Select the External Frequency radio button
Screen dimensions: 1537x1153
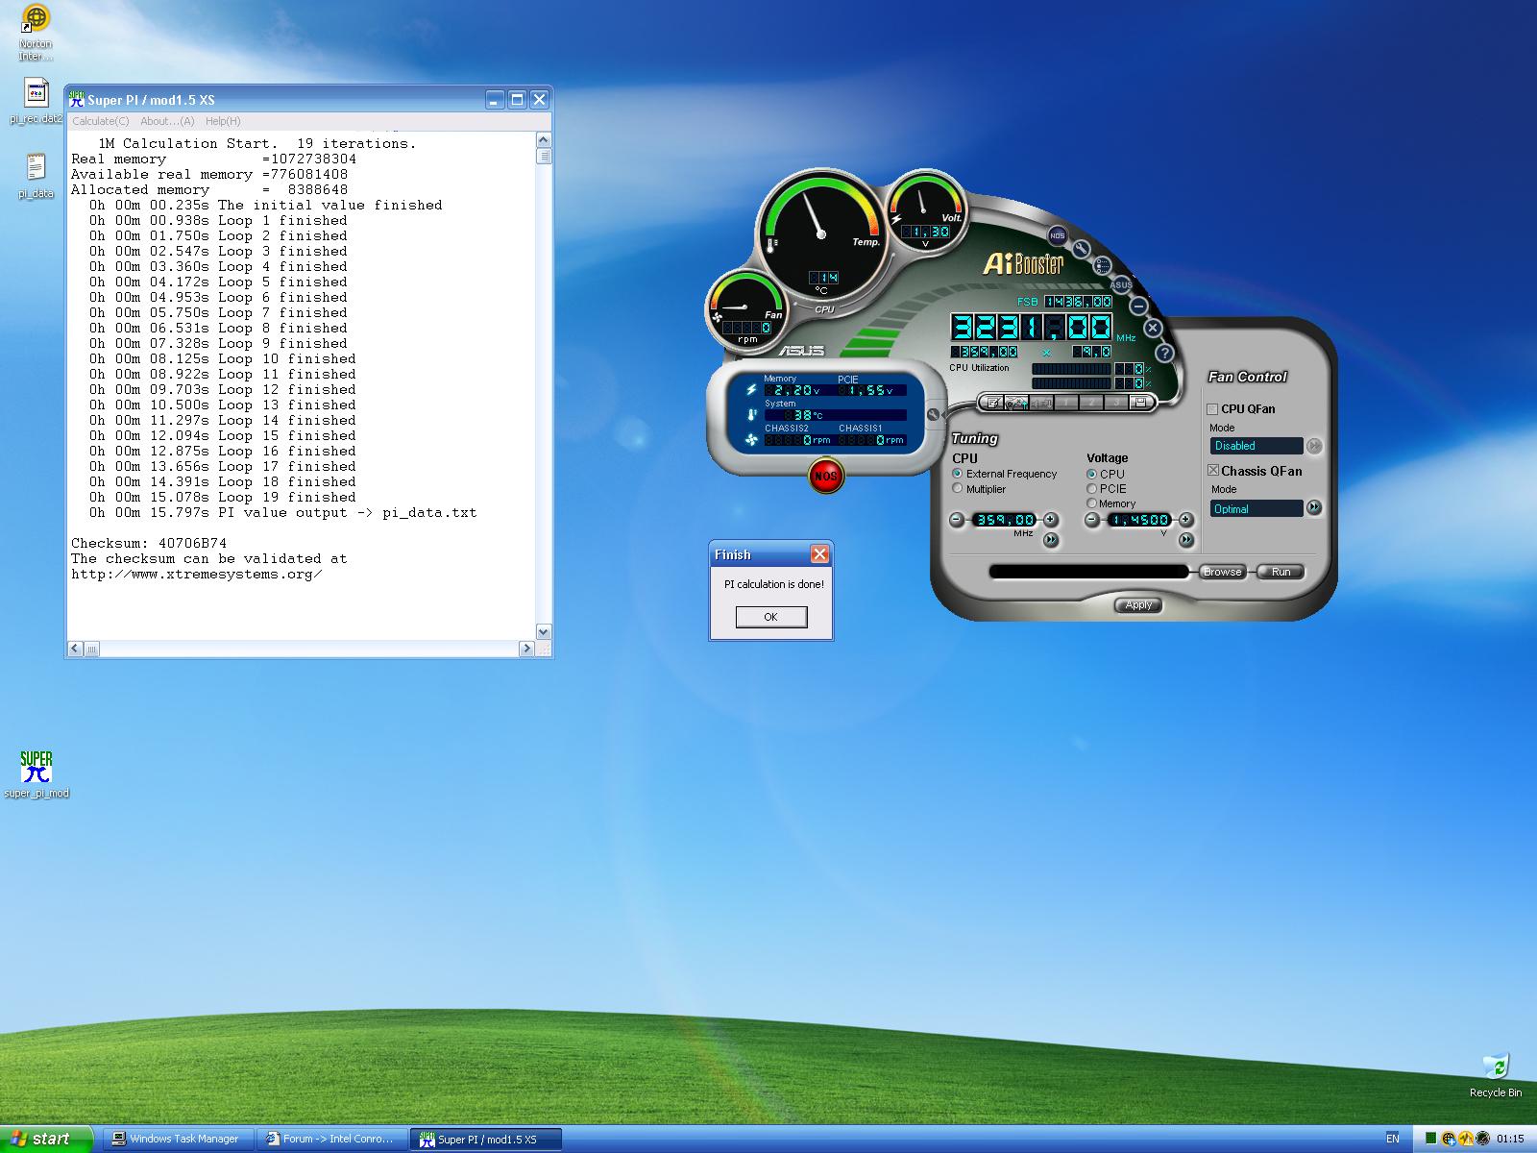pos(958,474)
